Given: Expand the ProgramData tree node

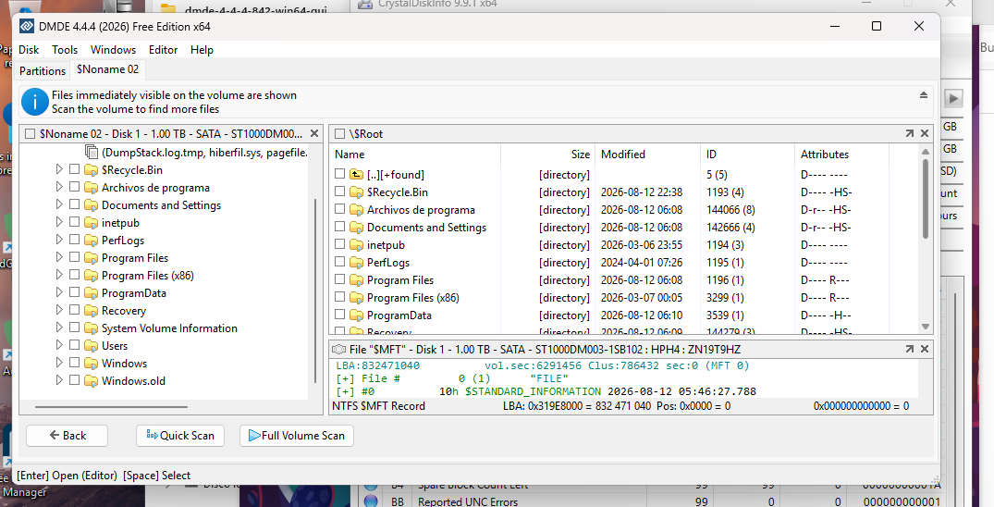Looking at the screenshot, I should coord(59,292).
